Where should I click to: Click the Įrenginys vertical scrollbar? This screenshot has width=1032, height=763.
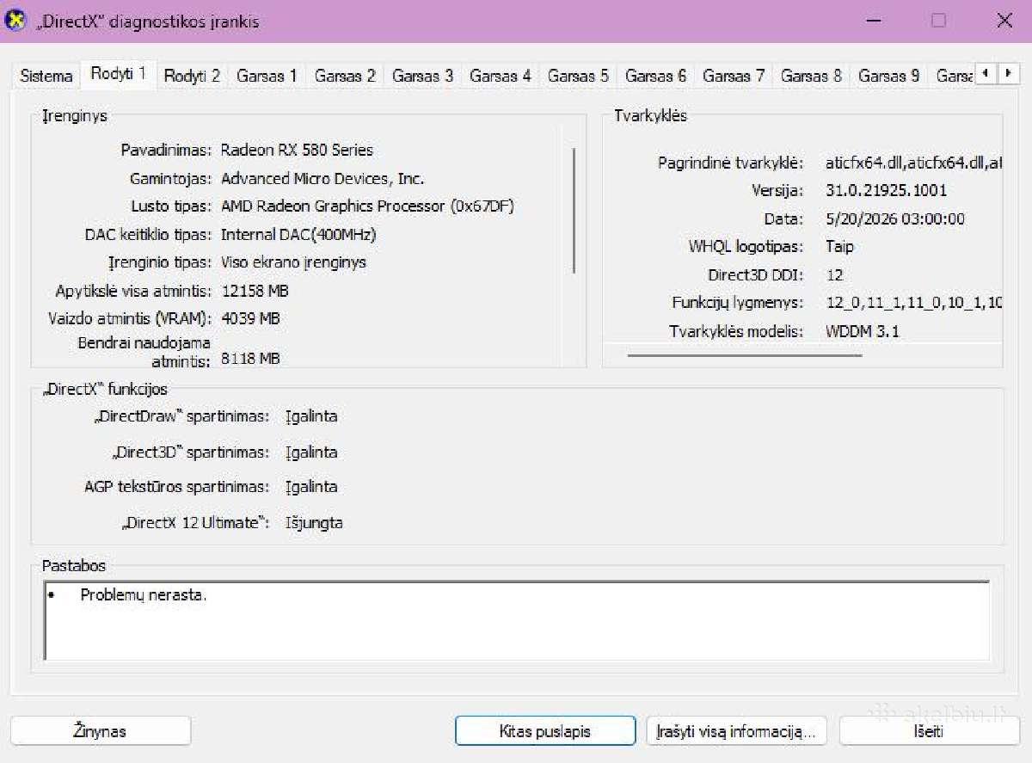(x=574, y=211)
